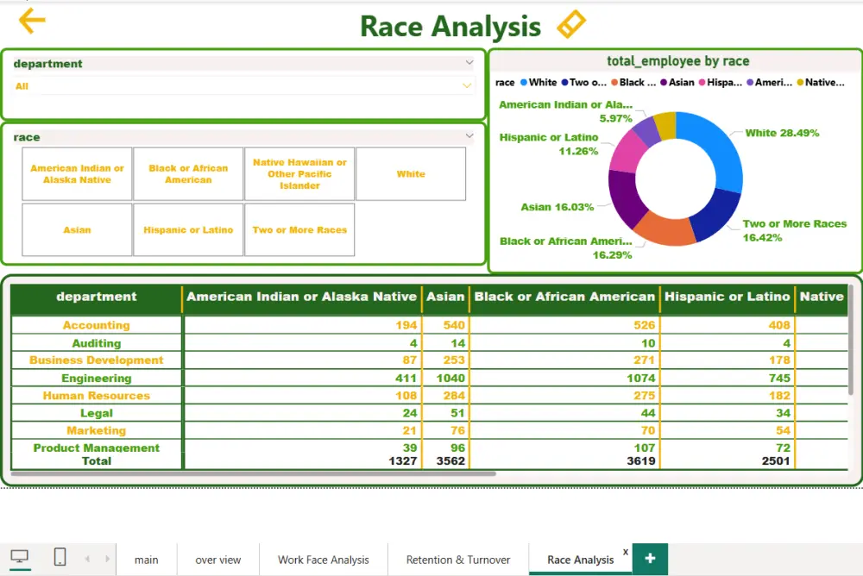Click the yellow eraser icon beside title
Viewport: 863px width, 576px height.
[x=570, y=25]
